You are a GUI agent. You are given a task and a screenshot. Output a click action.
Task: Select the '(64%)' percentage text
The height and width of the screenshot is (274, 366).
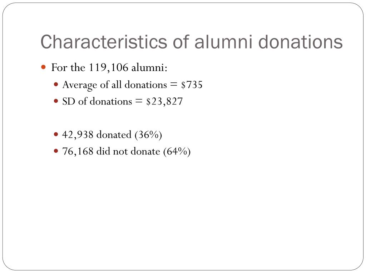point(177,151)
